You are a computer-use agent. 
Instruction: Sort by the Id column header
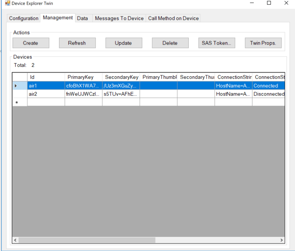coord(46,77)
